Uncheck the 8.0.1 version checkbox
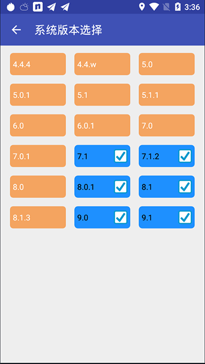 coord(121,187)
